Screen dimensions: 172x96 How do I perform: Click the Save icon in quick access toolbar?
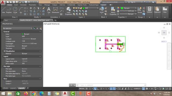(14, 2)
